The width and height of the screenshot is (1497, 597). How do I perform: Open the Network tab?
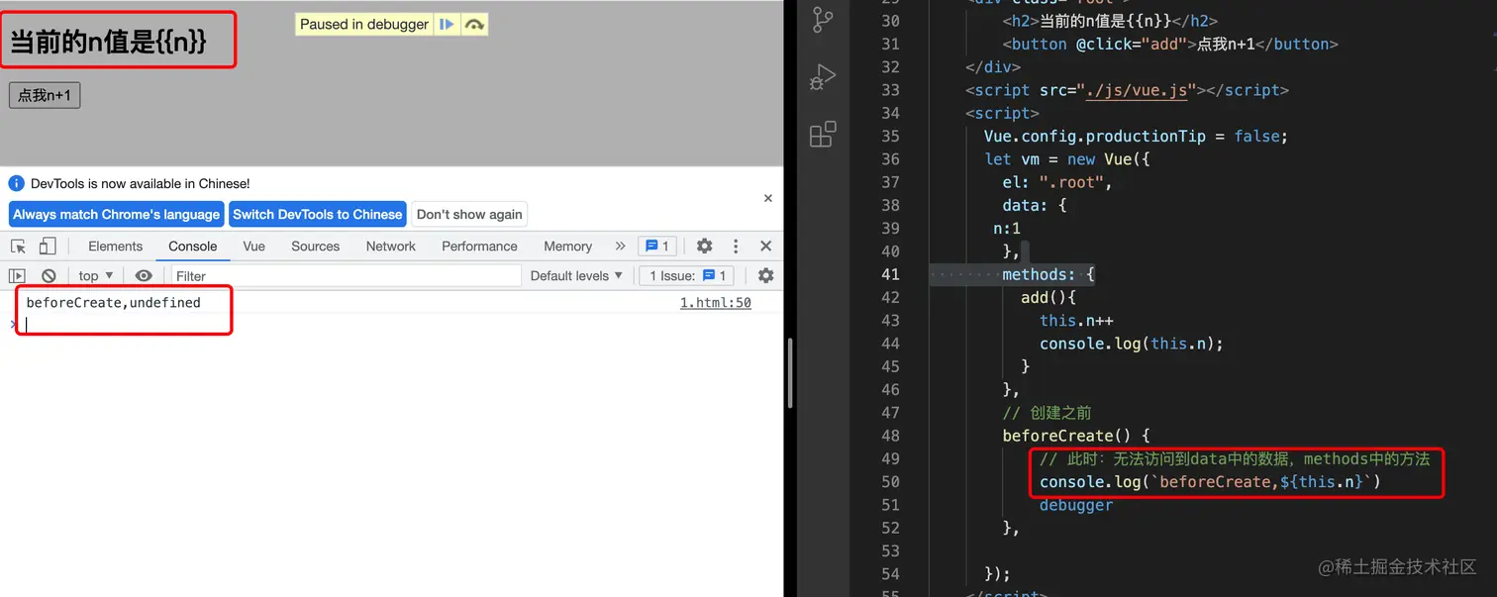pos(391,246)
